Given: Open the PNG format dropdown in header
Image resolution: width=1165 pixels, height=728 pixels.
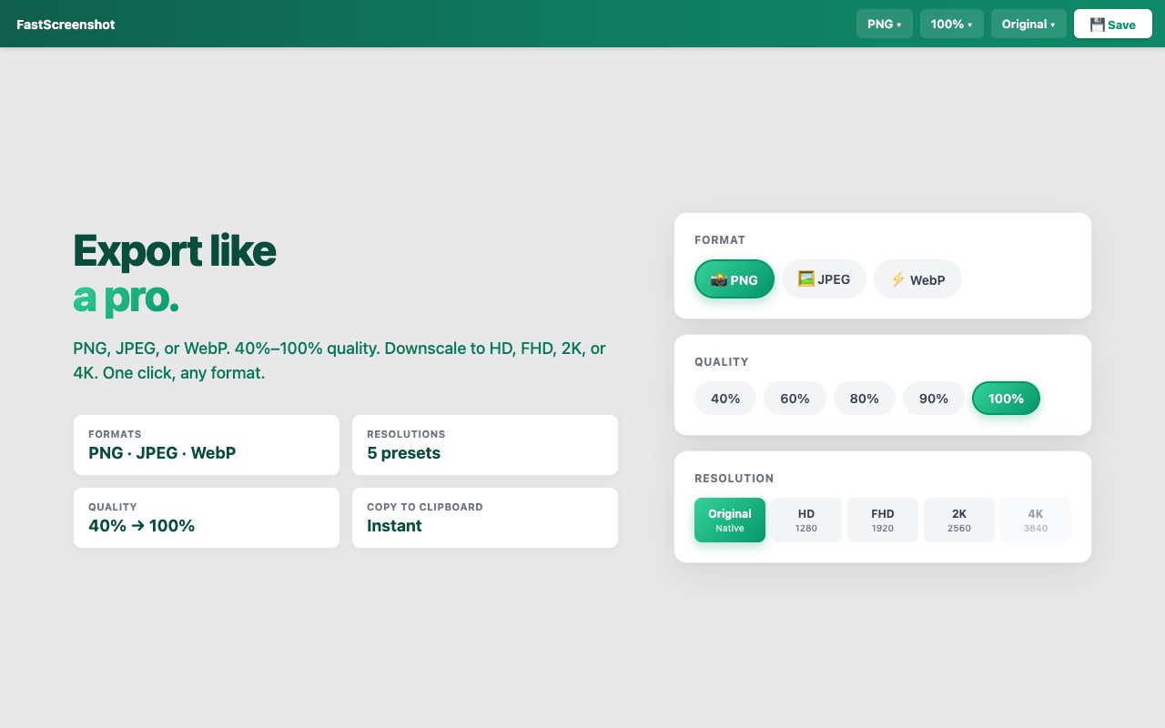Looking at the screenshot, I should click(x=885, y=24).
